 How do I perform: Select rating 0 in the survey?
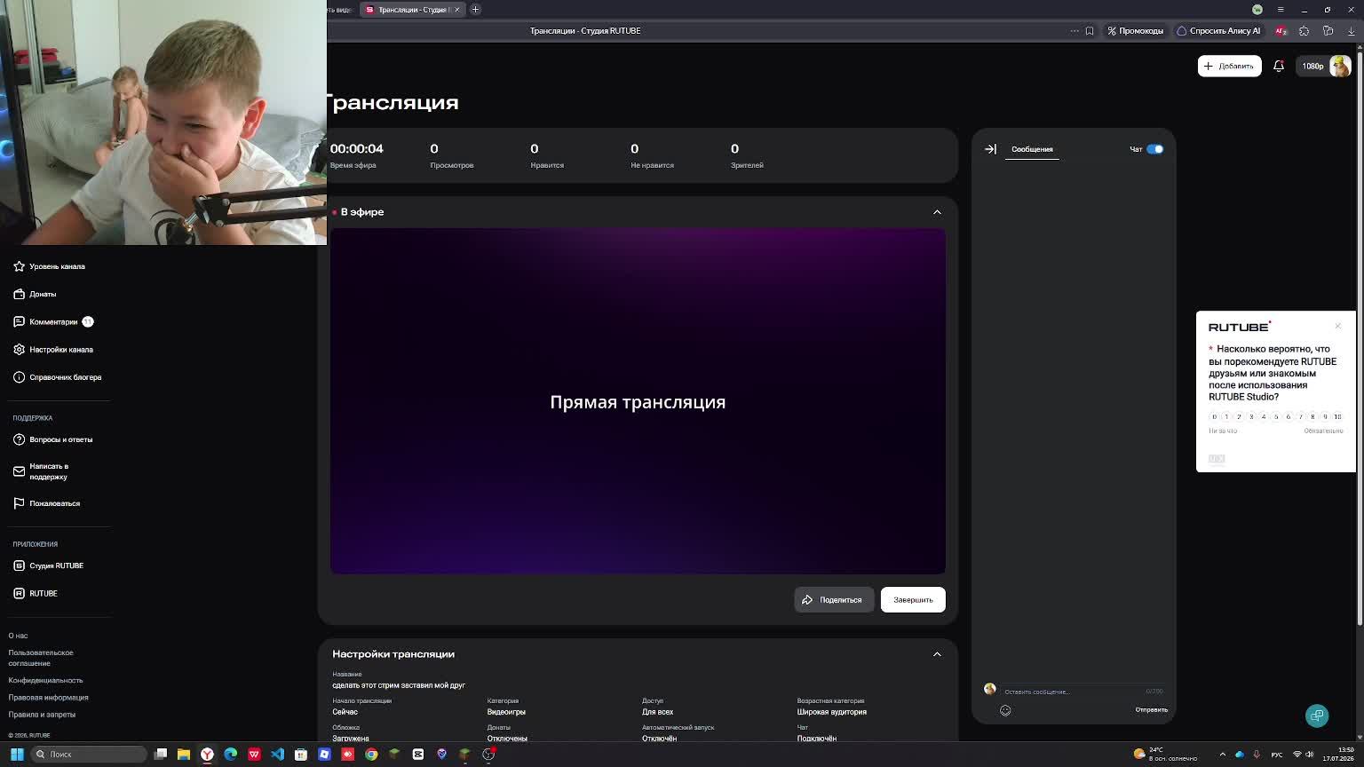[x=1214, y=416]
